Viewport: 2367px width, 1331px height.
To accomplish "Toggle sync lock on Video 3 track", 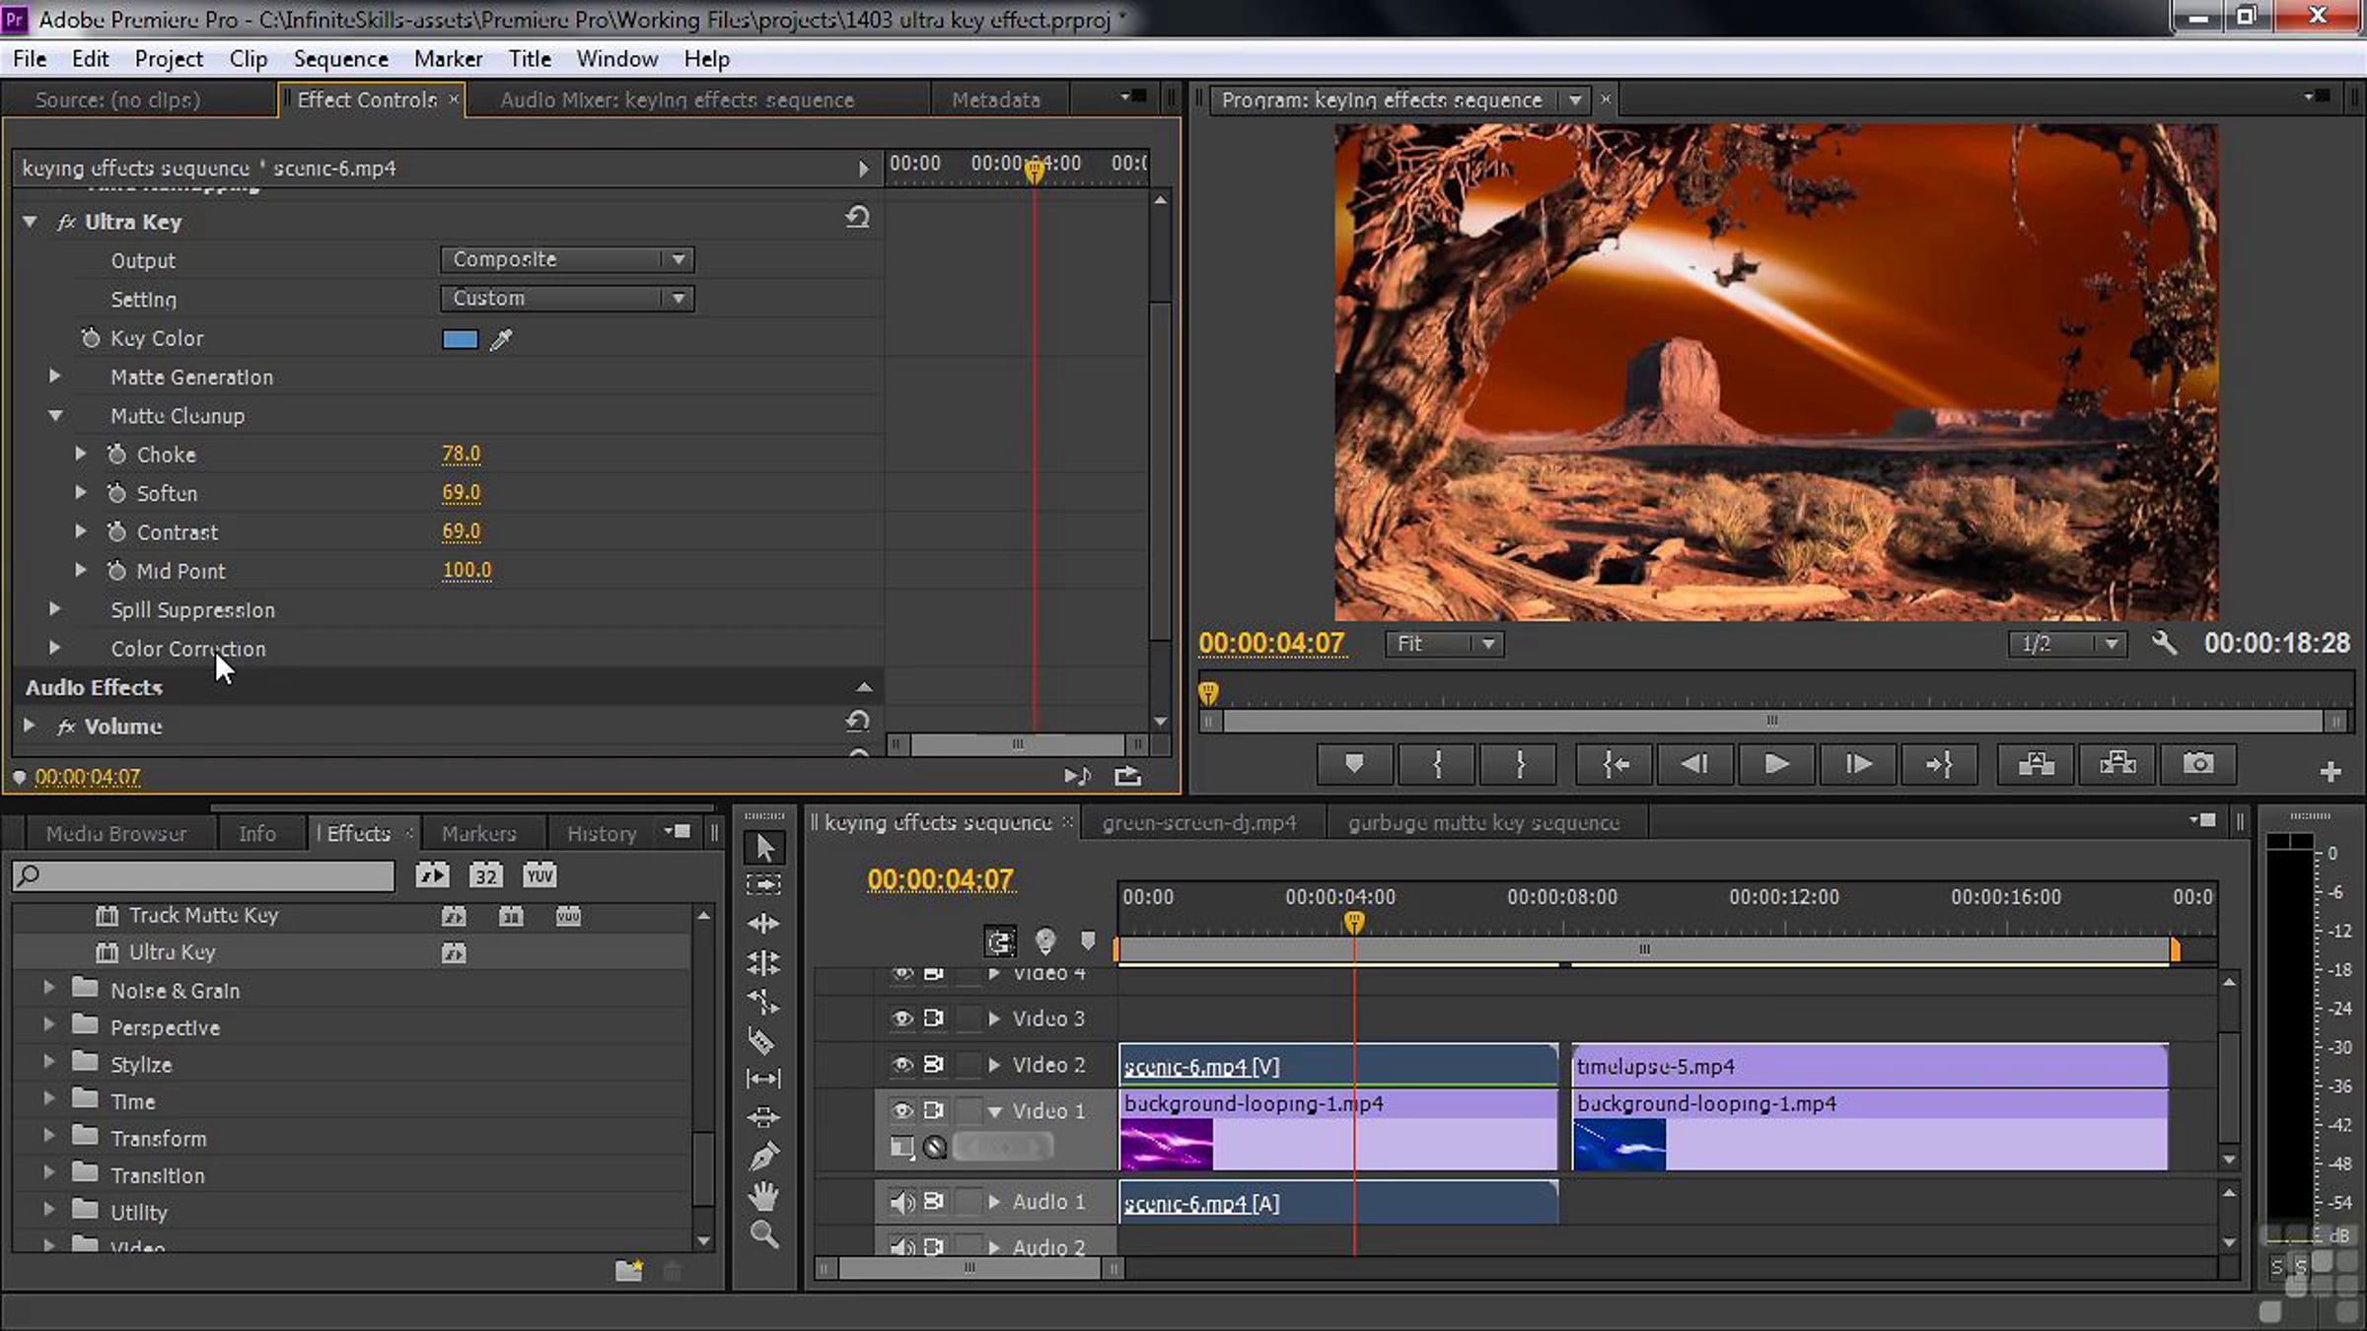I will click(934, 1018).
